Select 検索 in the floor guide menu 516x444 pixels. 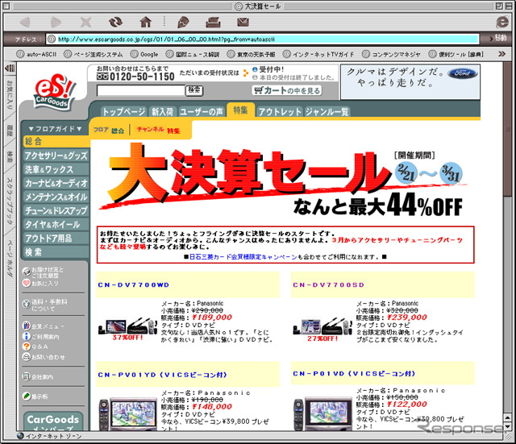(56, 252)
